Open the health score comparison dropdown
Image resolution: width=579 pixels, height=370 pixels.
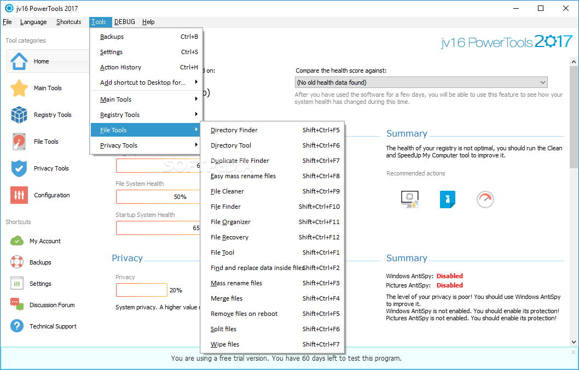tap(421, 83)
